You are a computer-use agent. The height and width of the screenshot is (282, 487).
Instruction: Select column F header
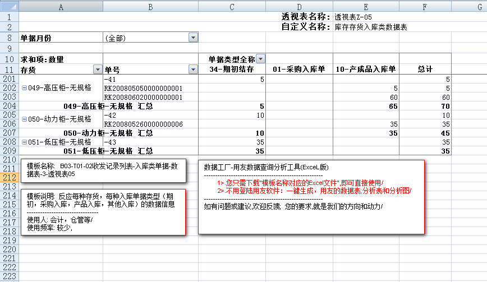click(425, 6)
